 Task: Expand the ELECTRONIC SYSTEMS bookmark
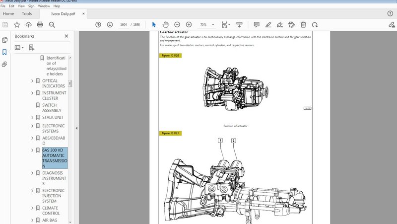point(32,126)
